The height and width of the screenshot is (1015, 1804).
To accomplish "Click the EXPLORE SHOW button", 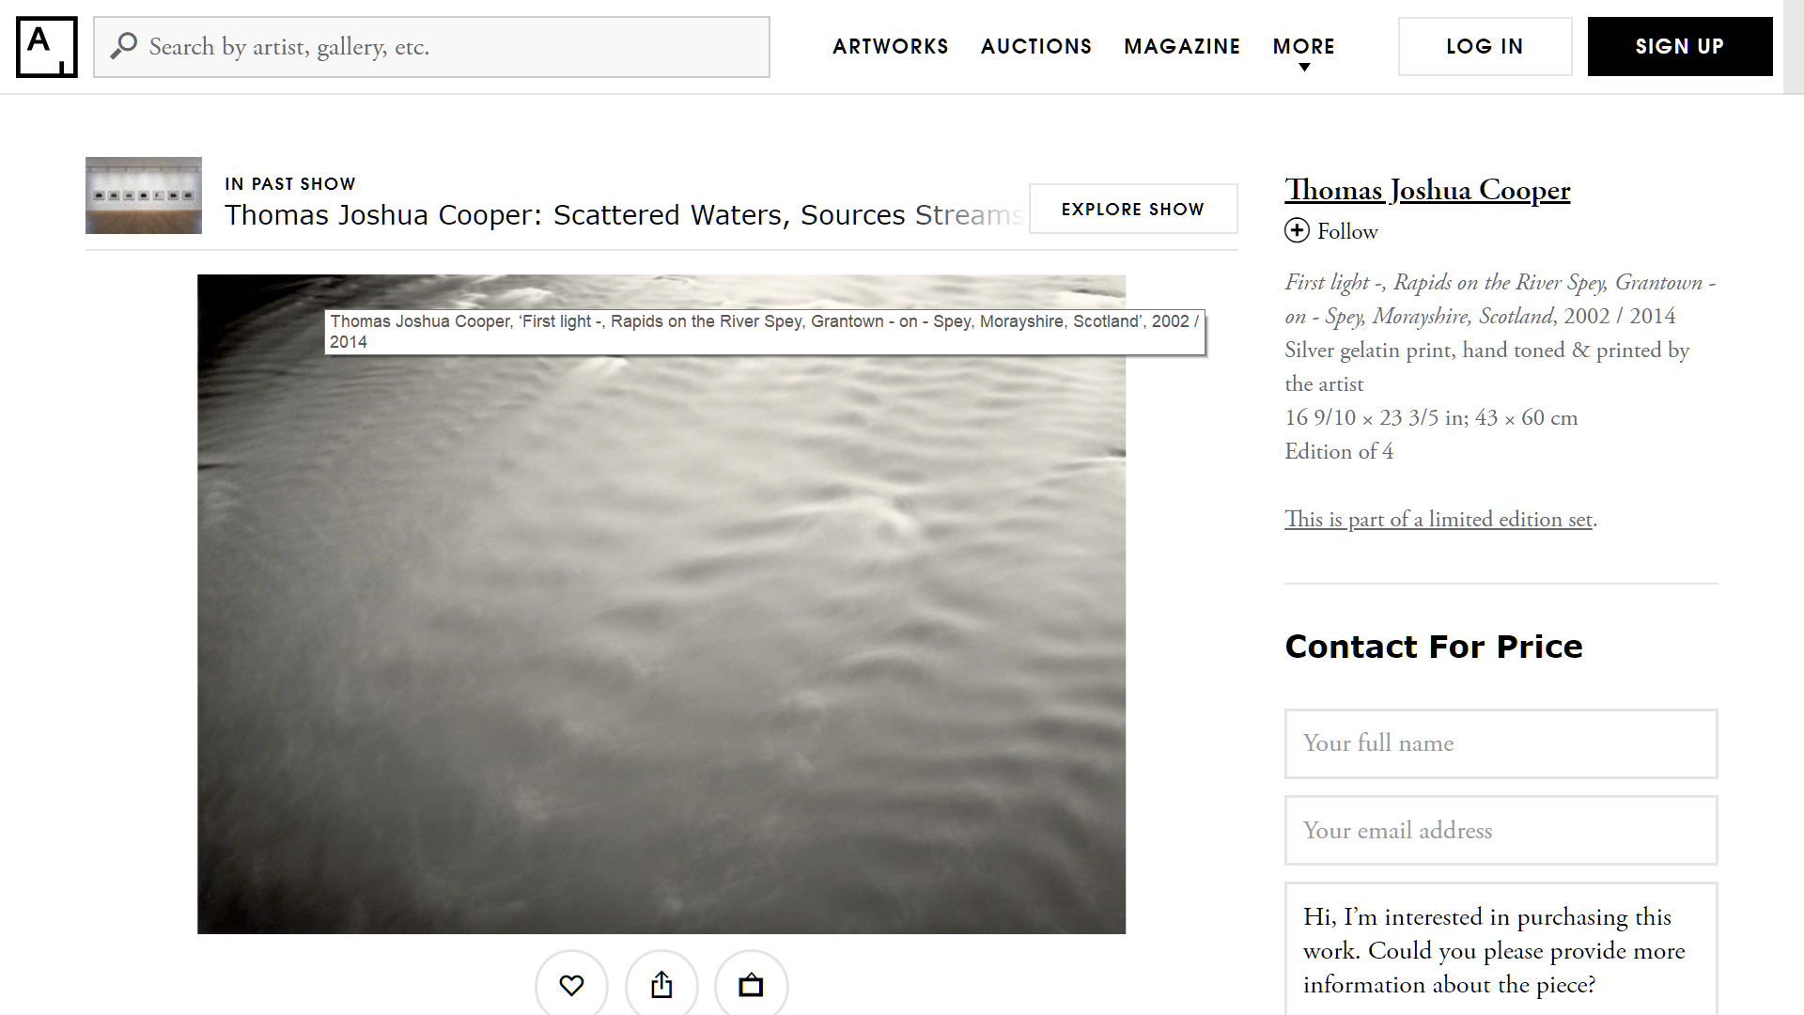I will 1133,209.
